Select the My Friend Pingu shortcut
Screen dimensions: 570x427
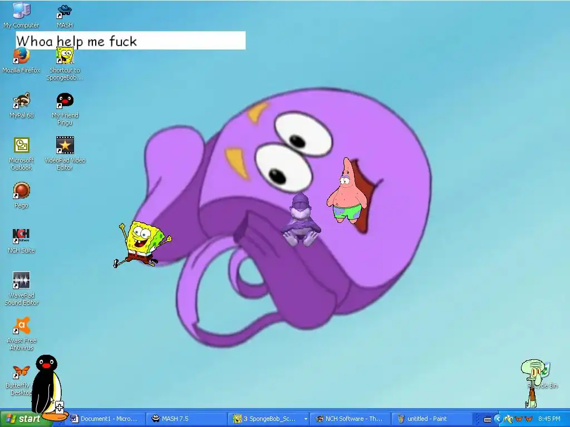(65, 109)
